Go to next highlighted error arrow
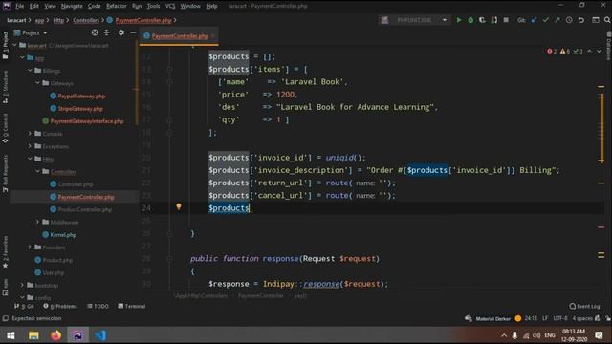Image resolution: width=612 pixels, height=344 pixels. 599,51
